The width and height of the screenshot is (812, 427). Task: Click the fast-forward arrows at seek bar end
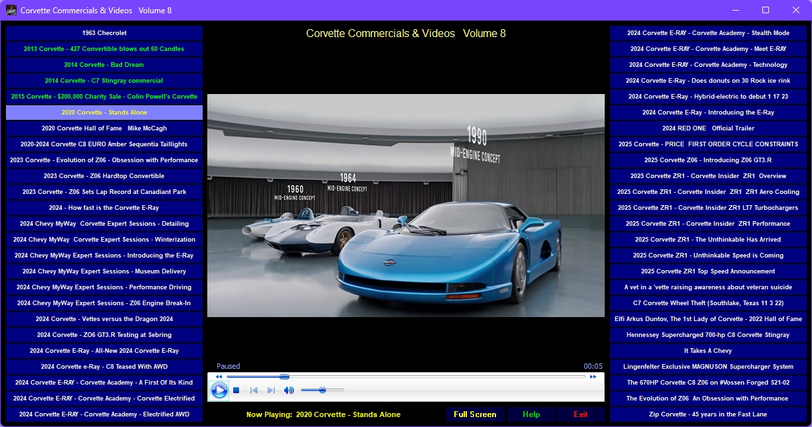tap(593, 377)
